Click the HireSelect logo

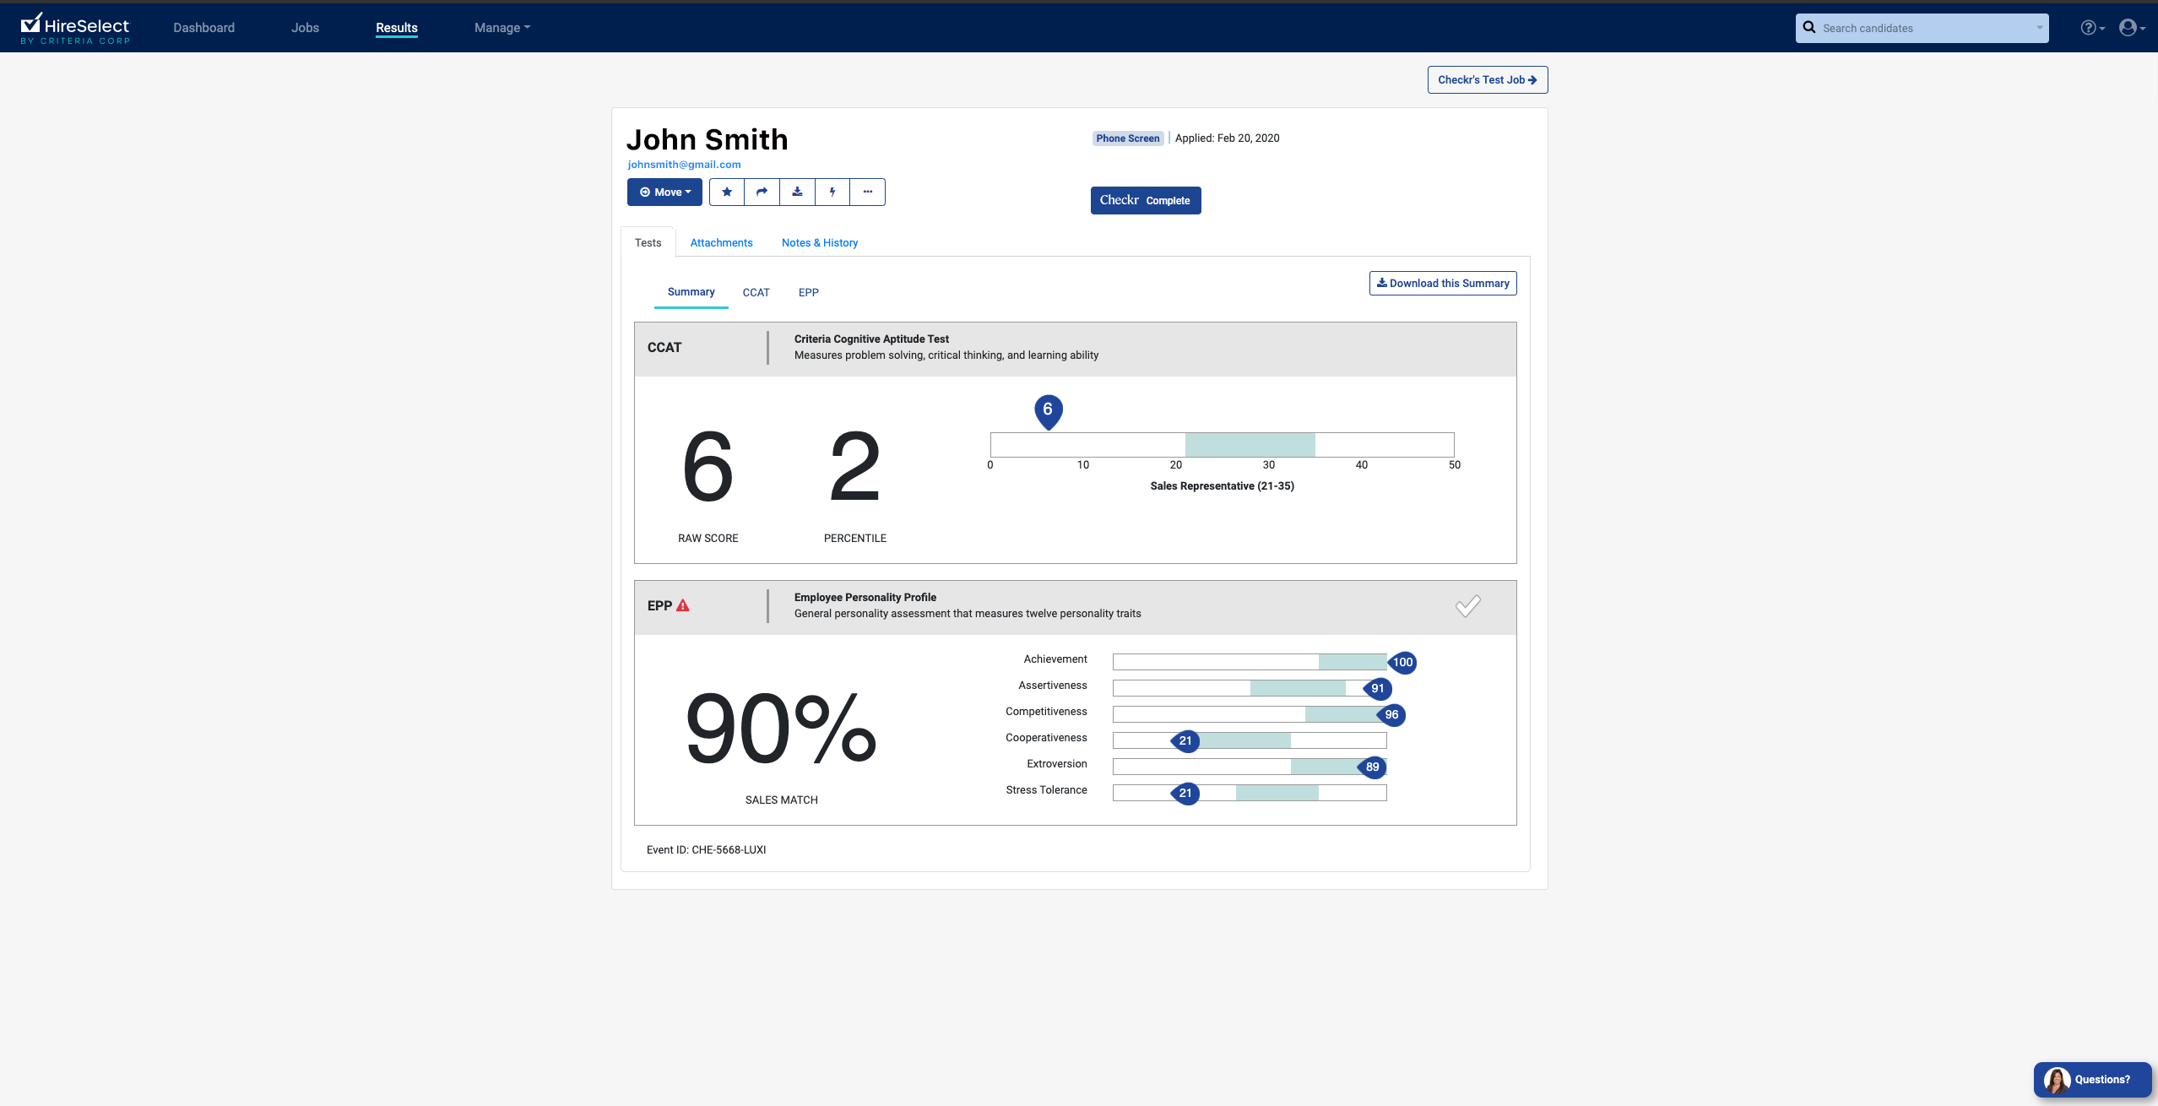click(x=75, y=28)
